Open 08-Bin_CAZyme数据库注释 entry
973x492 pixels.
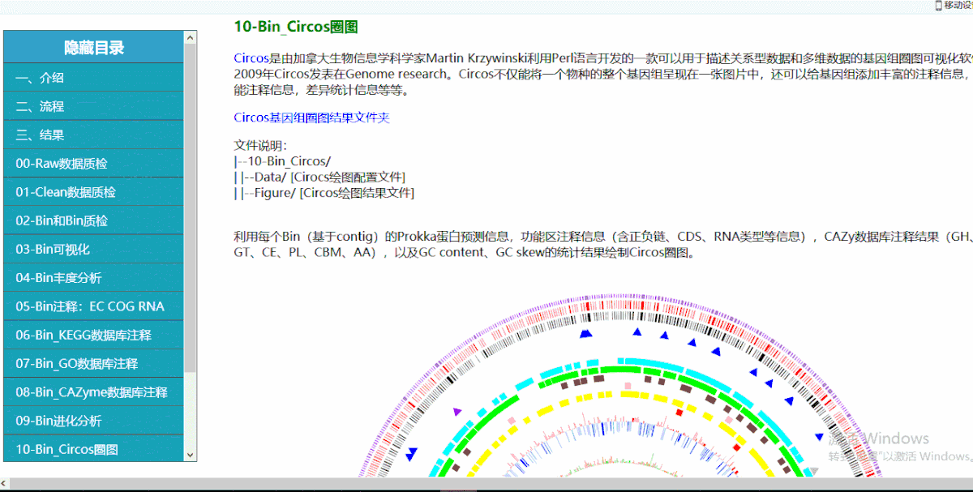(x=94, y=391)
